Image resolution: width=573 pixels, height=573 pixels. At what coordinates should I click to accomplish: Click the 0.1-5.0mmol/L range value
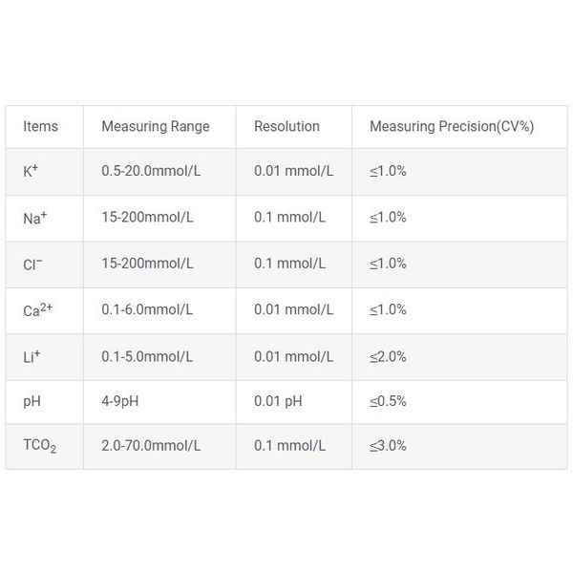click(x=147, y=356)
